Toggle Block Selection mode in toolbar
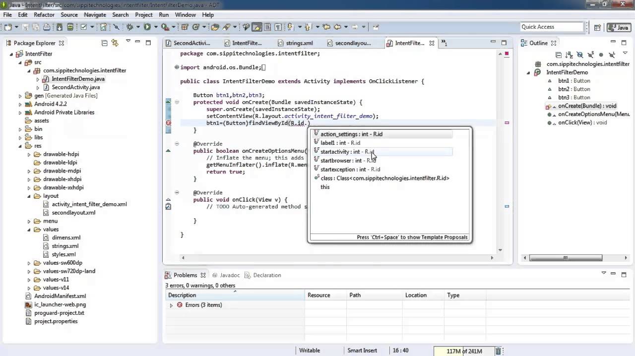Screen dimensions: 635x356 pos(267,27)
